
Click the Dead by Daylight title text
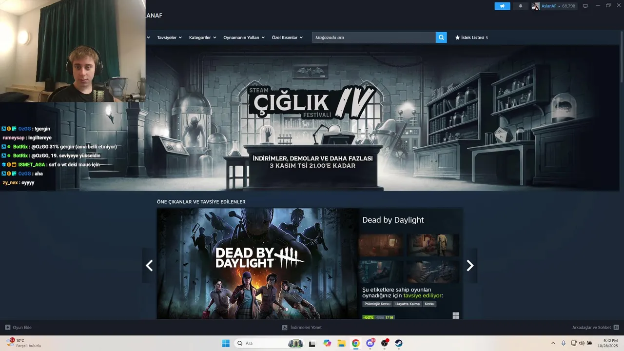tap(393, 220)
